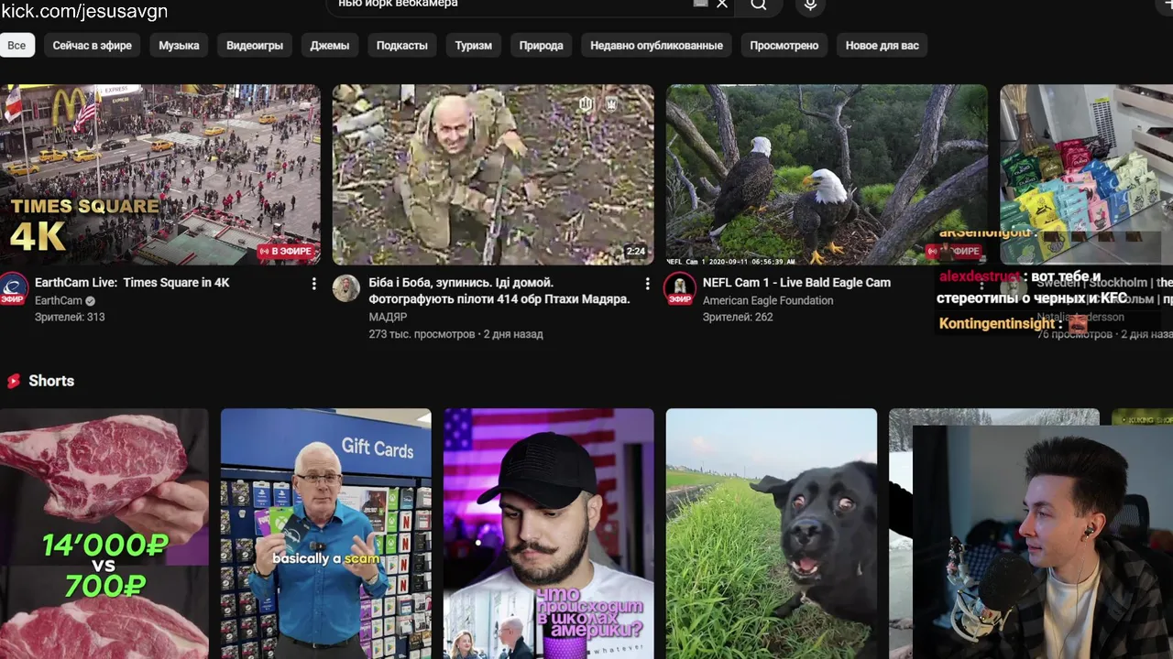The height and width of the screenshot is (659, 1173).
Task: Open on-screen keyboard icon in search box
Action: 701,4
